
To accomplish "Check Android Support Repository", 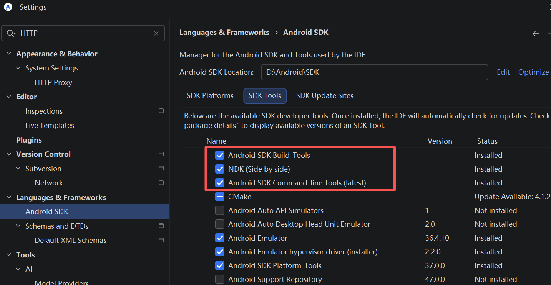I will pos(220,279).
